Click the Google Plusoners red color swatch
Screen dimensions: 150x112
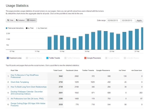[85, 58]
